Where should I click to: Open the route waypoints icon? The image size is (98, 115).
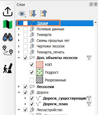pos(8,50)
